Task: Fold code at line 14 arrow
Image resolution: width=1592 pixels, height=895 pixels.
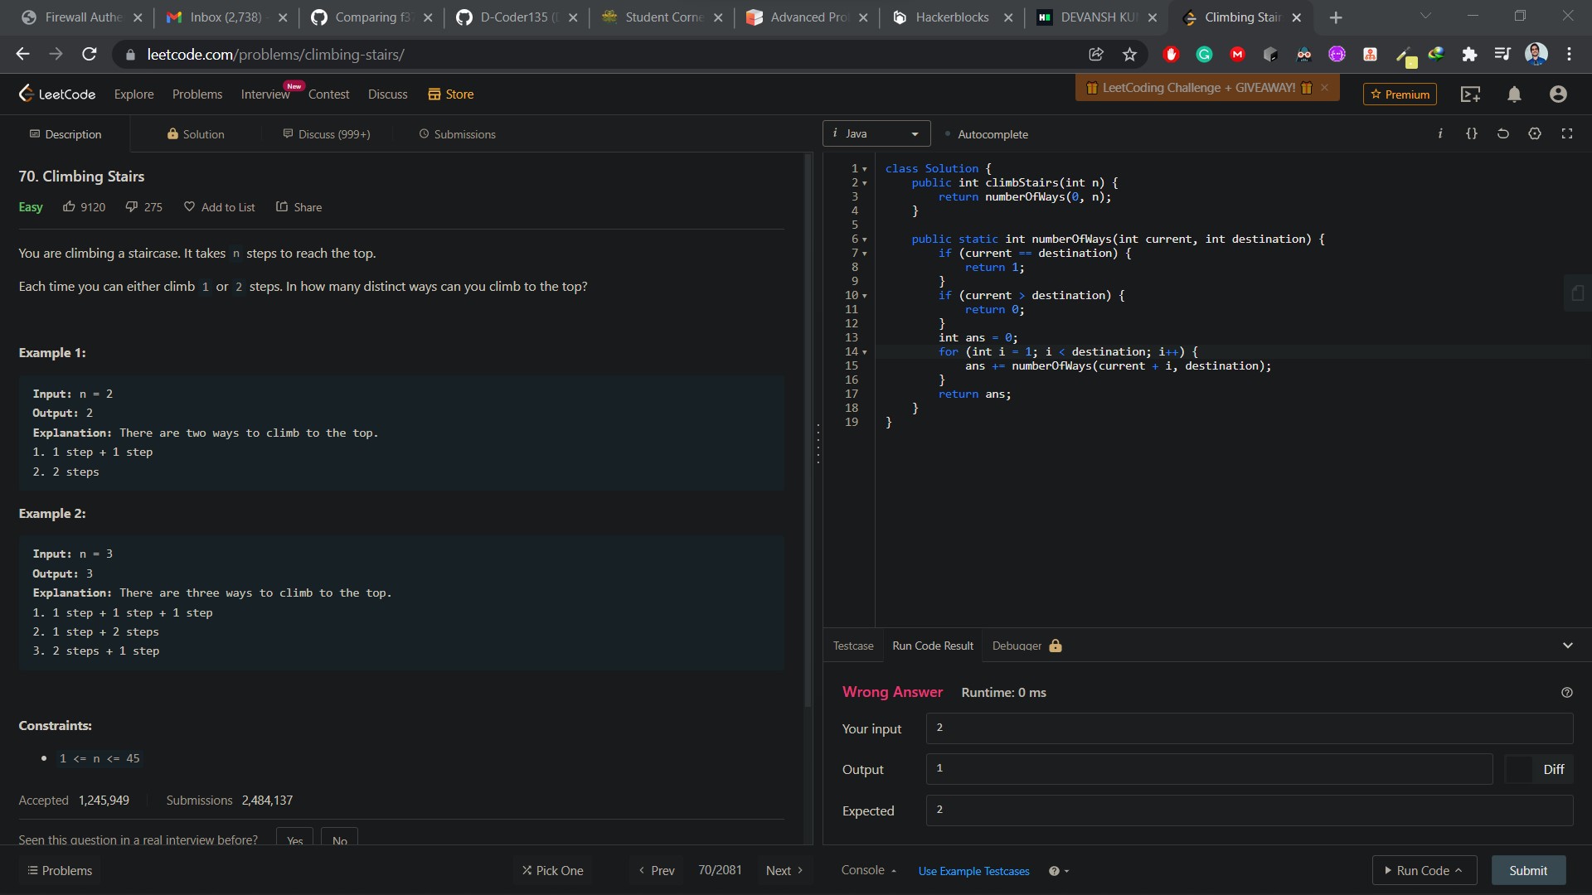Action: coord(865,352)
